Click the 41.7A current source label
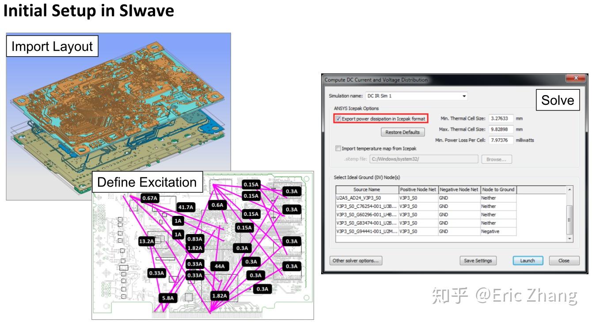The height and width of the screenshot is (322, 592). [186, 207]
